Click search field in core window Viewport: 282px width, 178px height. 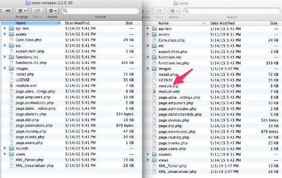232,11
